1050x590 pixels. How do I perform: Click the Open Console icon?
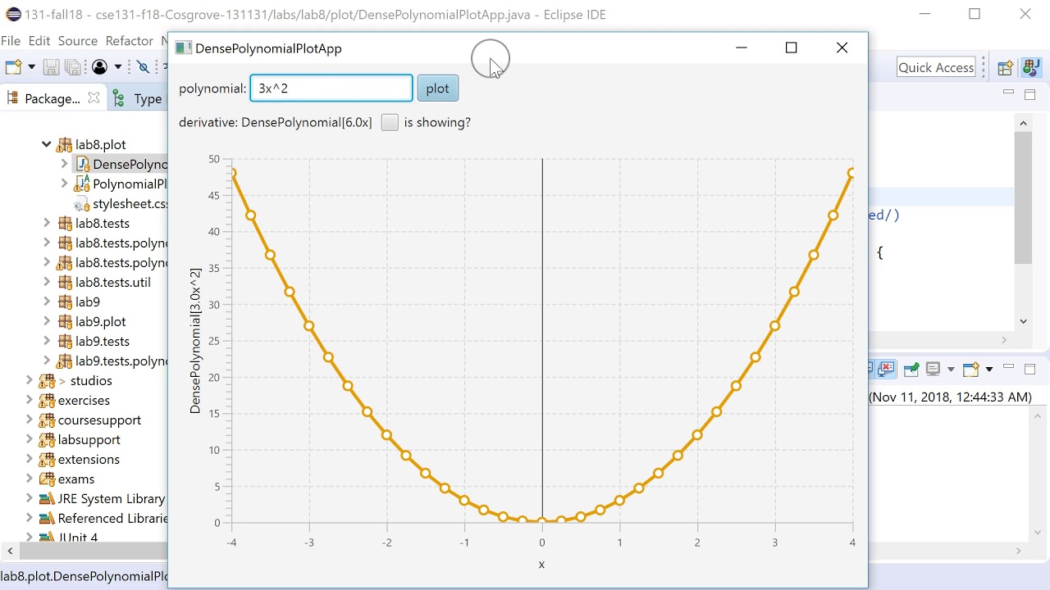[971, 369]
